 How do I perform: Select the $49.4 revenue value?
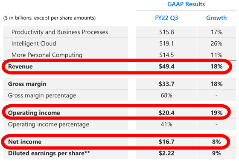click(x=166, y=66)
